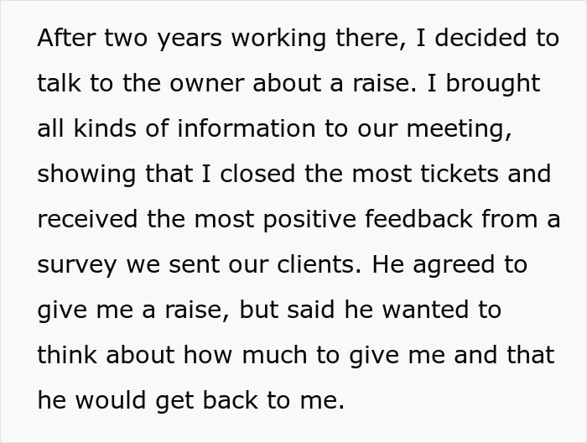Click the word "received" in fifth line
Viewport: 587px width, 443px height.
click(87, 219)
